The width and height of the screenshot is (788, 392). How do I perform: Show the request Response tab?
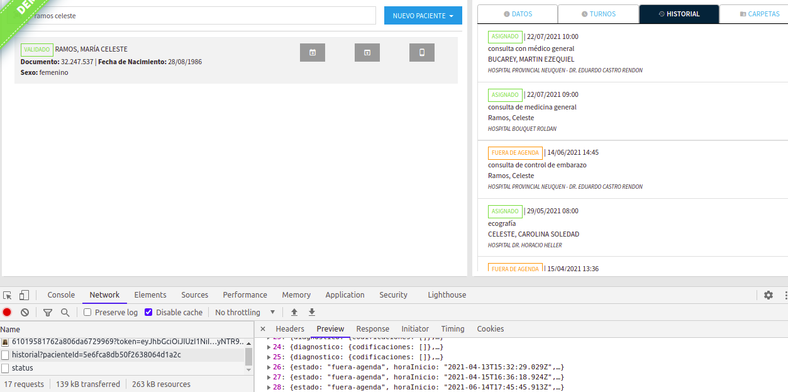point(373,329)
